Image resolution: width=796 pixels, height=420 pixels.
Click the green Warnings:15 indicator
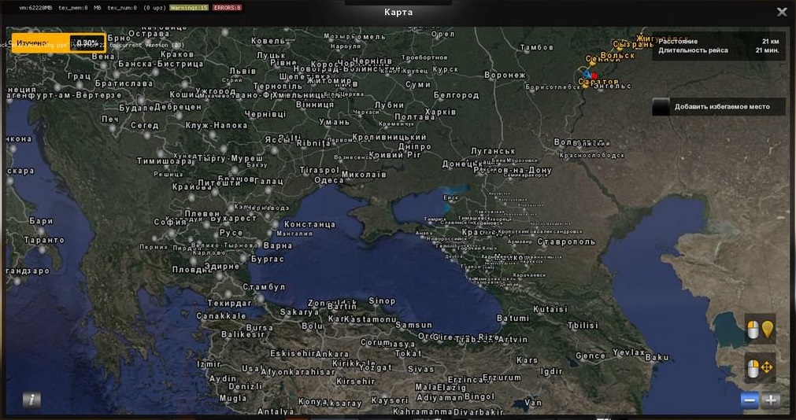[189, 7]
